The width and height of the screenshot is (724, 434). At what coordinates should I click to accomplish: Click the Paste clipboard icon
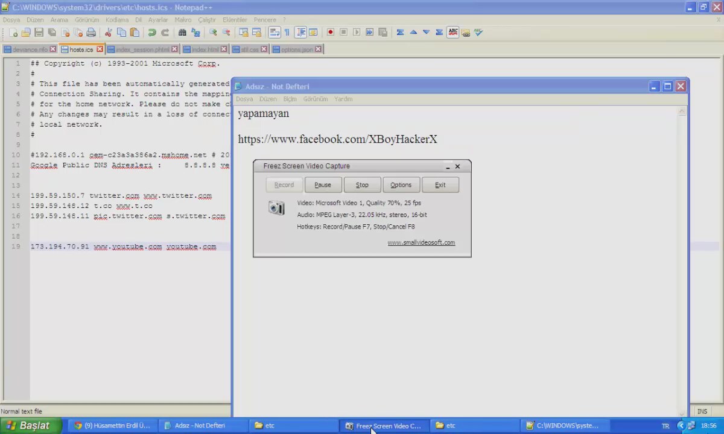click(135, 33)
